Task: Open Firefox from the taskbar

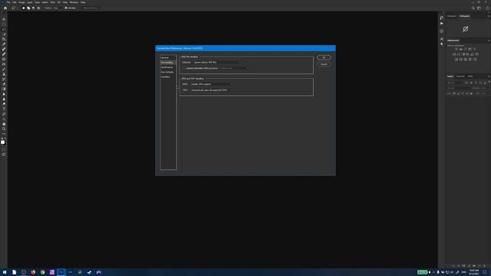Action: [x=33, y=272]
